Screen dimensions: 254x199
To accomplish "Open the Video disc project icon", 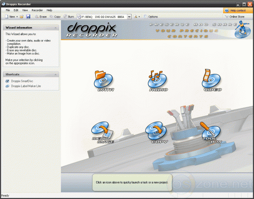I will click(212, 80).
